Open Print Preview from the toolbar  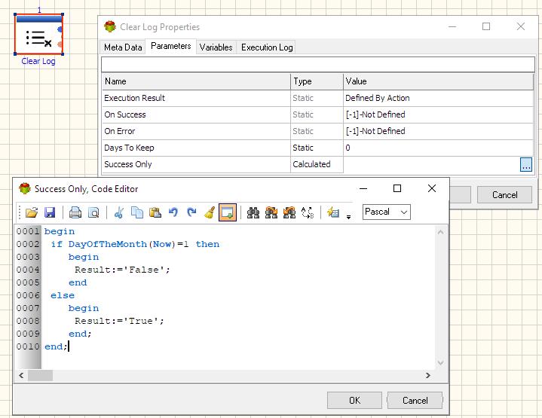pyautogui.click(x=93, y=212)
